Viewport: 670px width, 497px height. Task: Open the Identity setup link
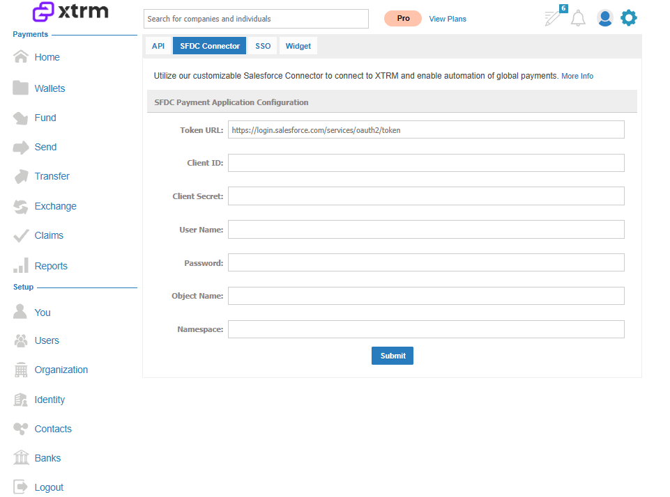tap(50, 400)
